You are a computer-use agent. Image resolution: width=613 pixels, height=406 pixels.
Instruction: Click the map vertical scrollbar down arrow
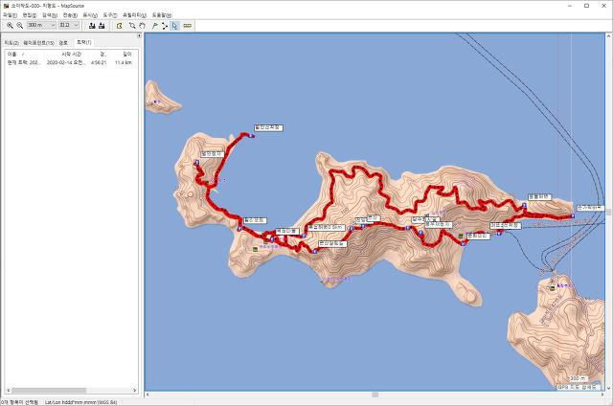click(609, 388)
